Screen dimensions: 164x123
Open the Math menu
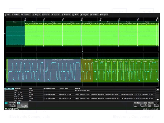75,15
